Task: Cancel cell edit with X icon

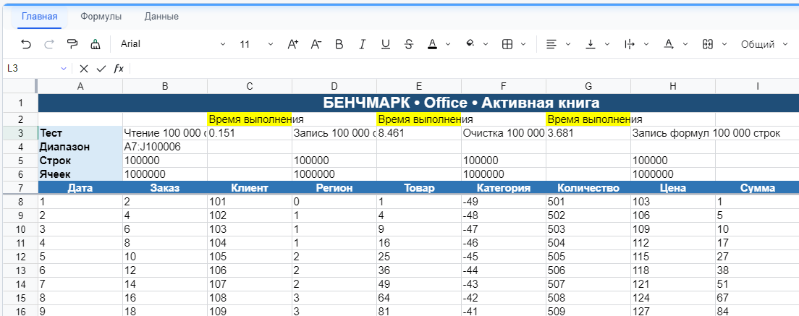Action: [x=83, y=69]
